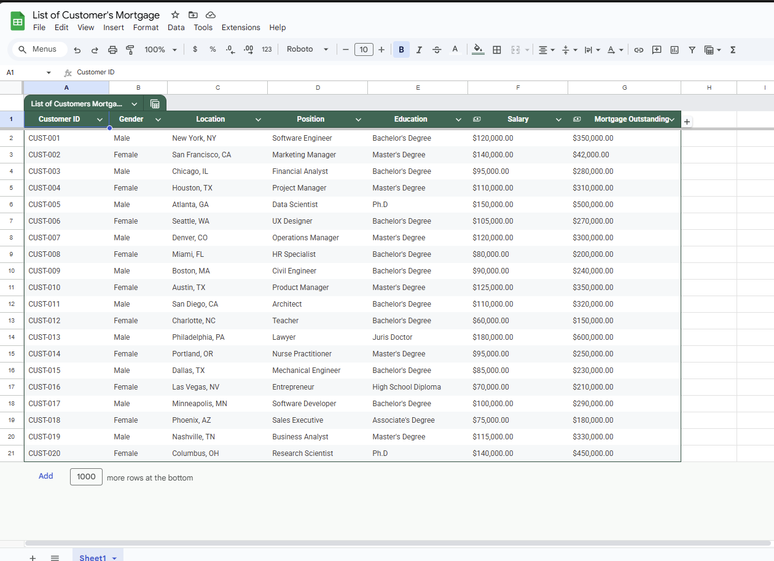Open text wrapping dropdown
The image size is (774, 561).
pyautogui.click(x=592, y=50)
